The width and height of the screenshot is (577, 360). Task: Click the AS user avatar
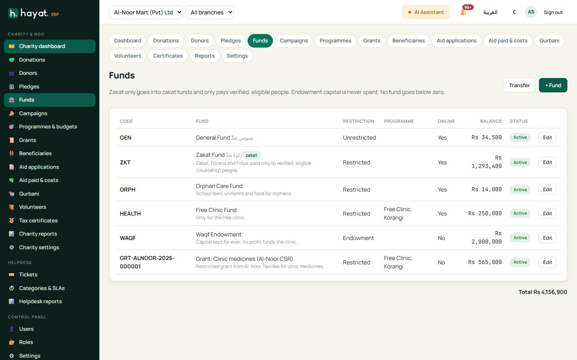pyautogui.click(x=531, y=12)
